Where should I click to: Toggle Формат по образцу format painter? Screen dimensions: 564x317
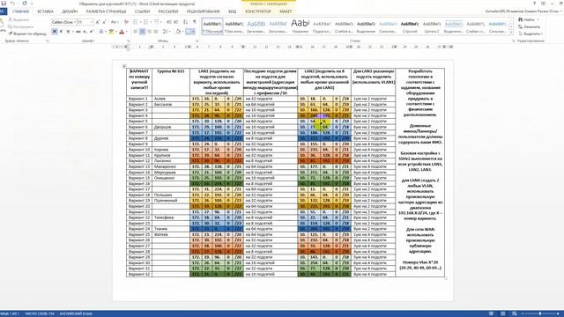click(x=27, y=33)
